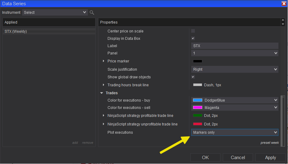Click the Label field containing STX

(235, 46)
